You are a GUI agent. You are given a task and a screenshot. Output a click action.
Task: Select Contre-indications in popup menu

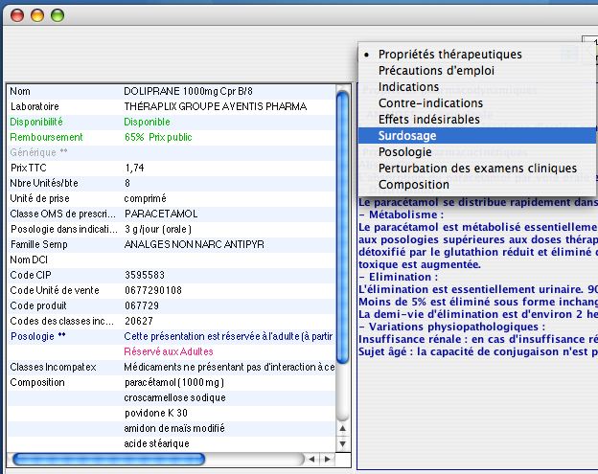click(x=476, y=103)
